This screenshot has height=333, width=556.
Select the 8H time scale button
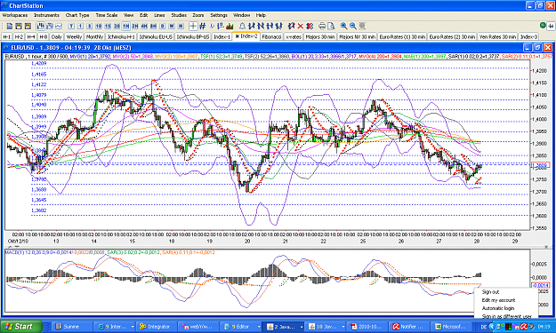153,26
